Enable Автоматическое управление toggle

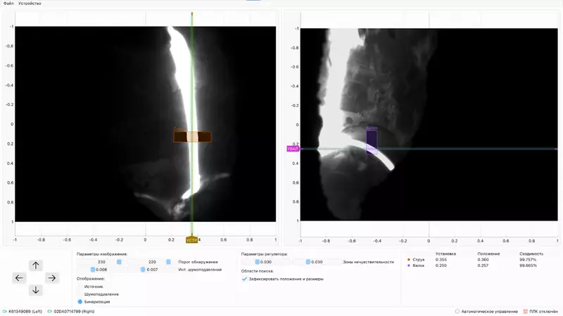click(x=457, y=311)
